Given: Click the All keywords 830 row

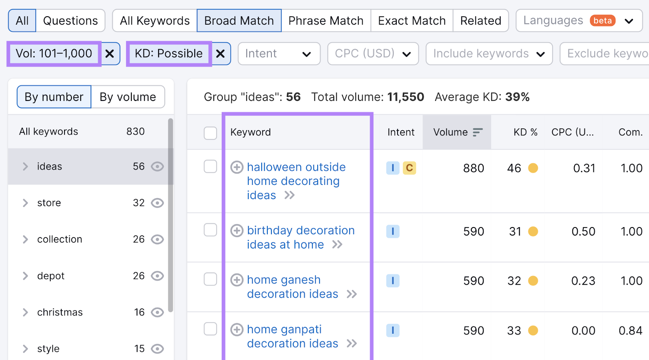Looking at the screenshot, I should (88, 132).
